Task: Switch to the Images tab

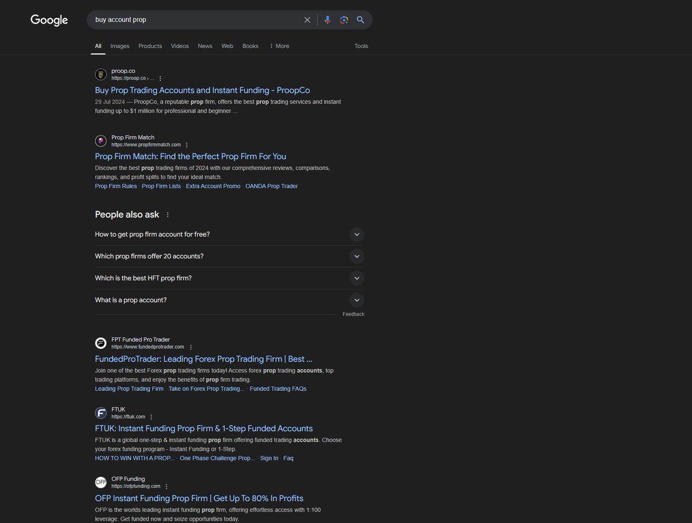Action: coord(120,46)
